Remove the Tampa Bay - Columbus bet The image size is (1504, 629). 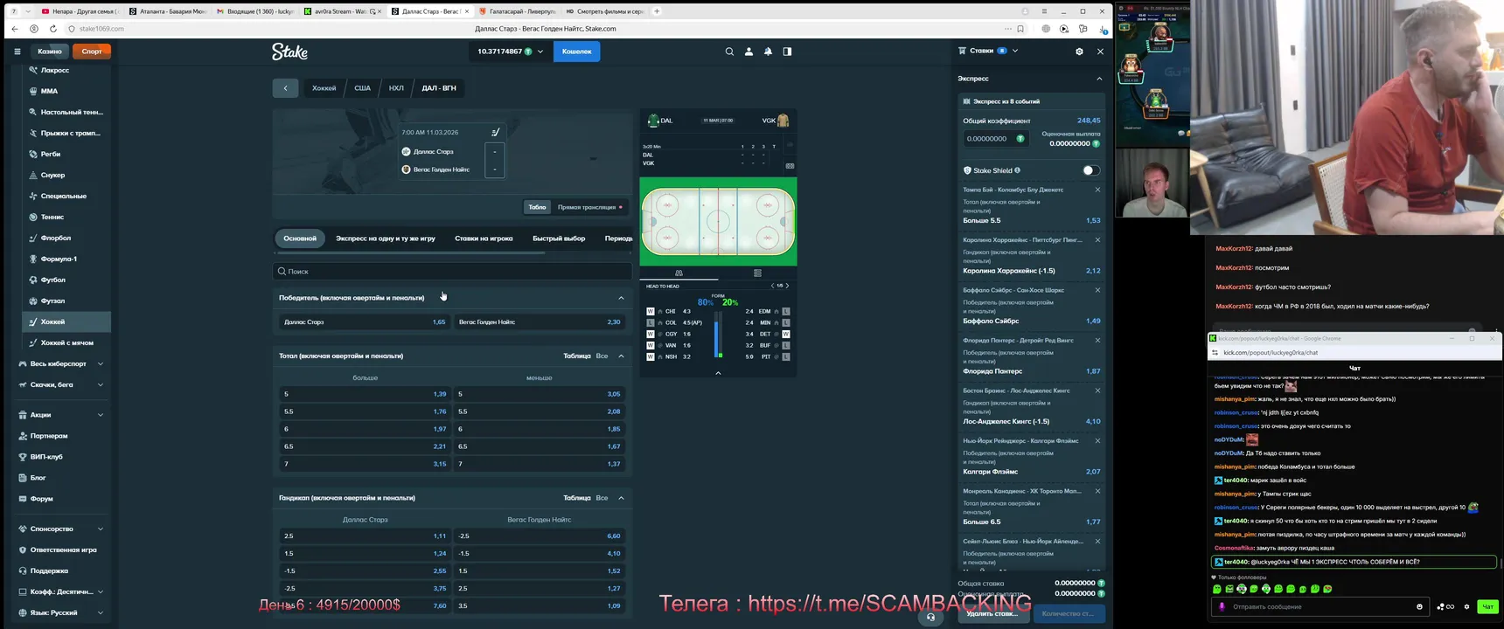pos(1097,190)
